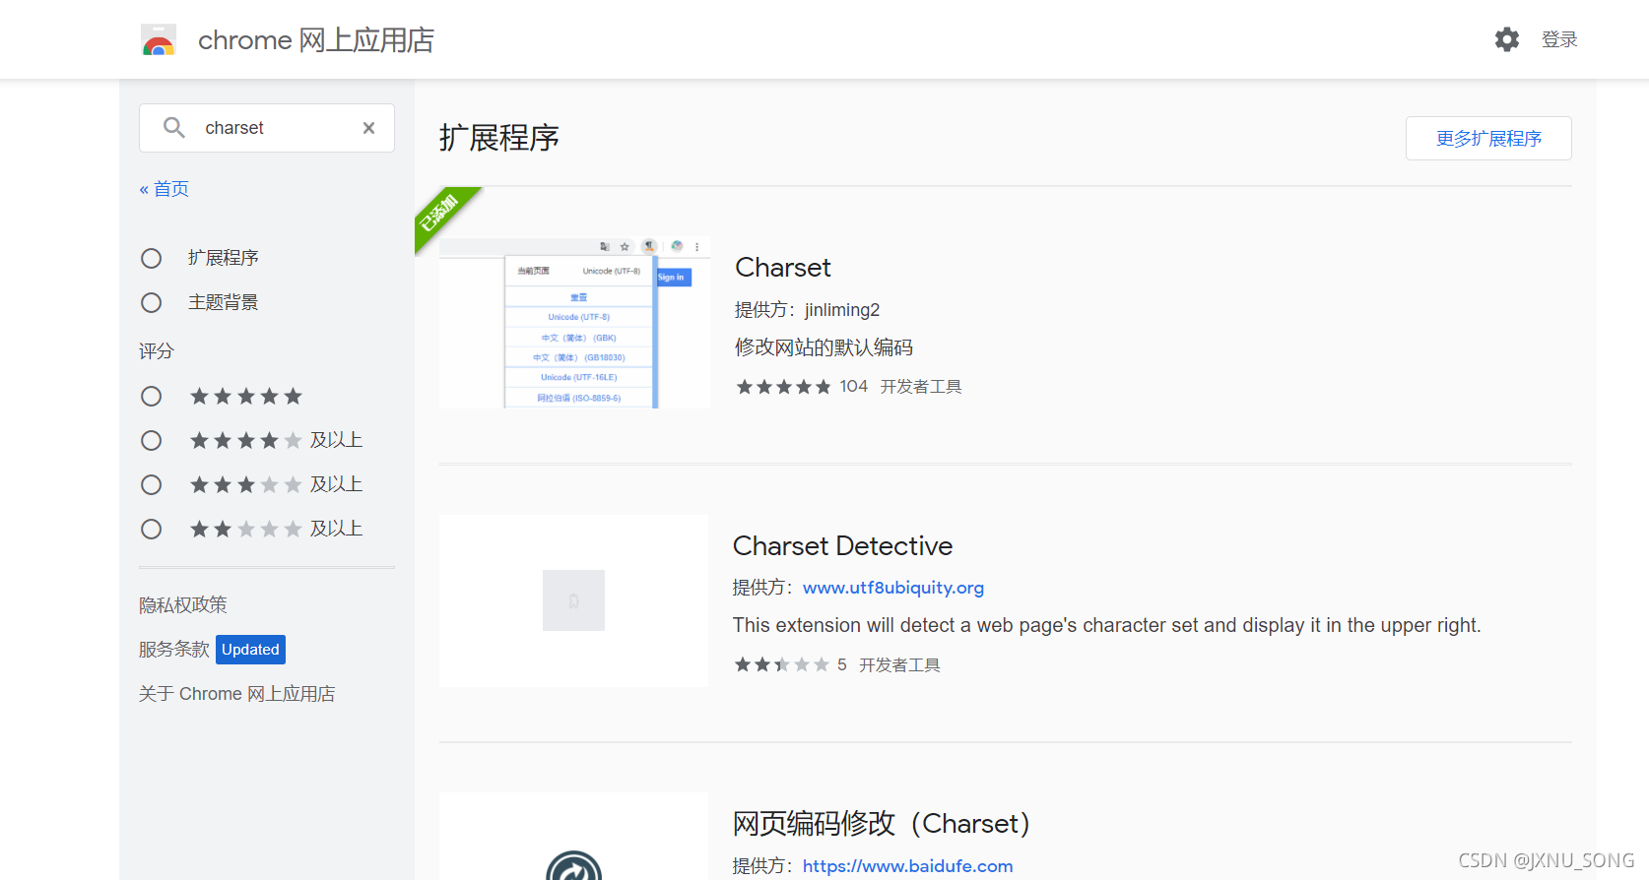Click the Charset star rating

point(784,387)
